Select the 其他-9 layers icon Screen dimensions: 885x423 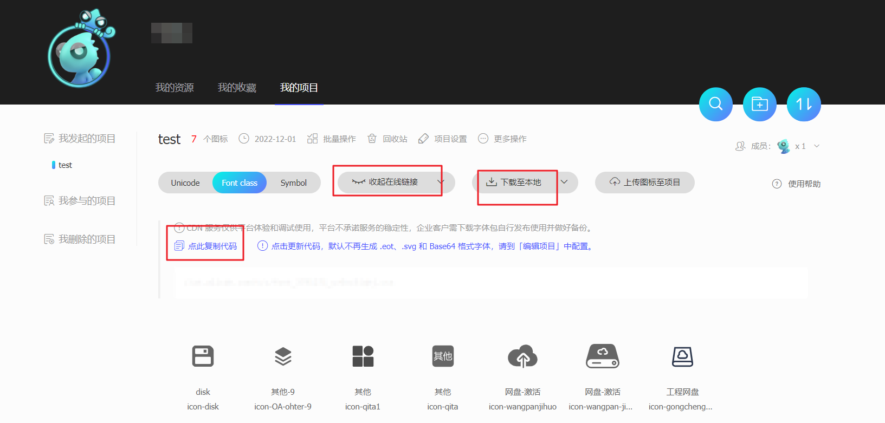coord(283,356)
